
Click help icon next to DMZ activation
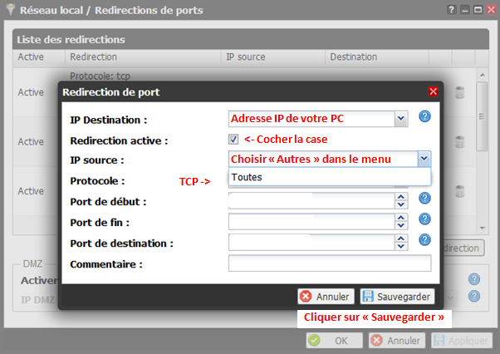pos(474,279)
